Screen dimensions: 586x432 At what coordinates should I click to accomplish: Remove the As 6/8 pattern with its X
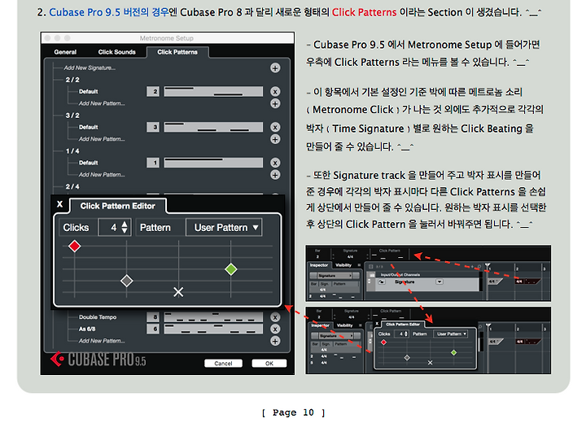pos(275,329)
